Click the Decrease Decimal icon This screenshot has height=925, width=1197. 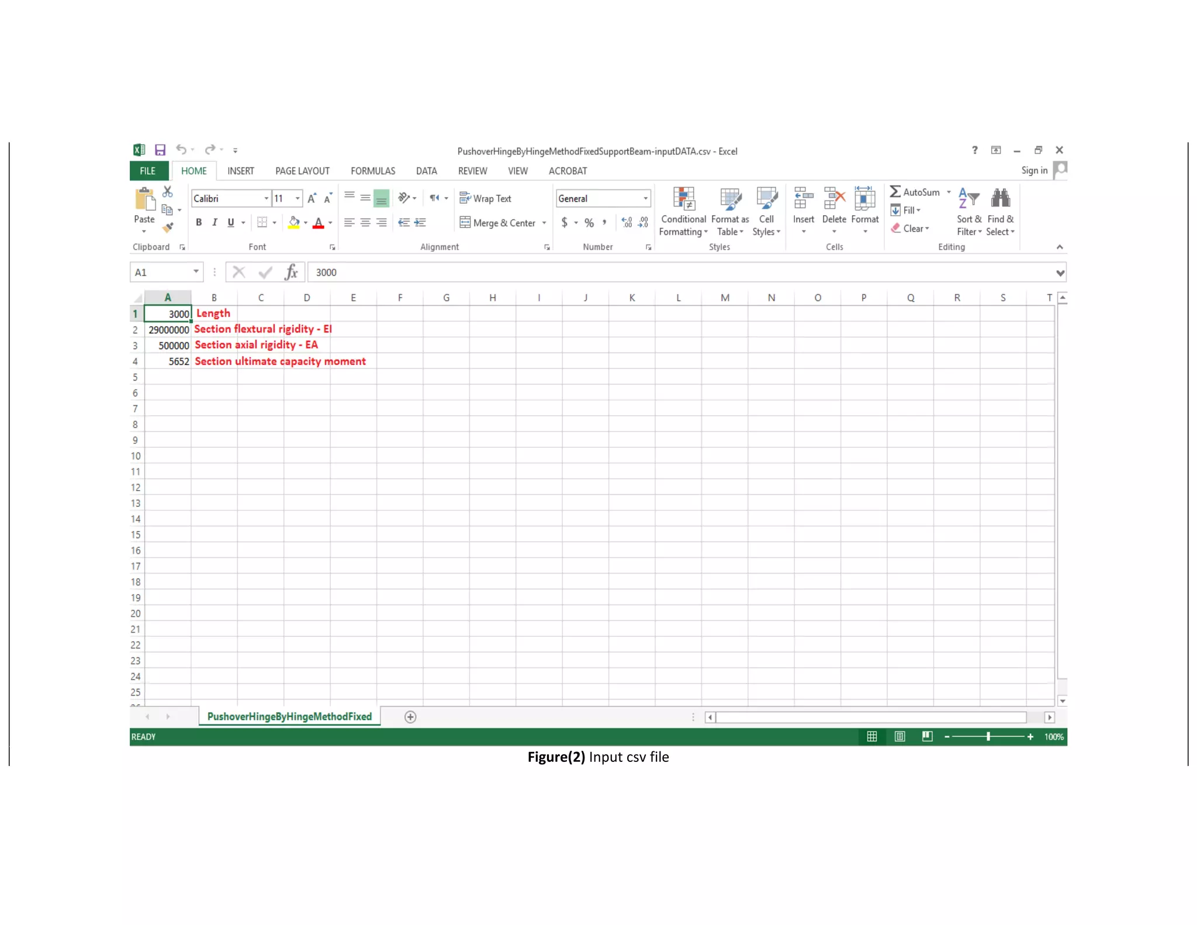(x=643, y=222)
